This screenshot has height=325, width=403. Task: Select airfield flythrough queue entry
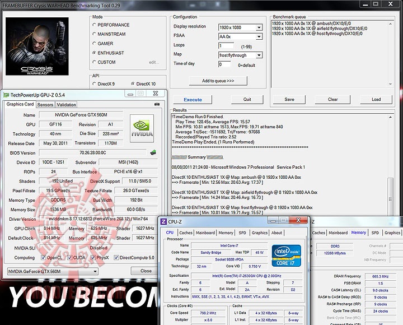(x=320, y=29)
